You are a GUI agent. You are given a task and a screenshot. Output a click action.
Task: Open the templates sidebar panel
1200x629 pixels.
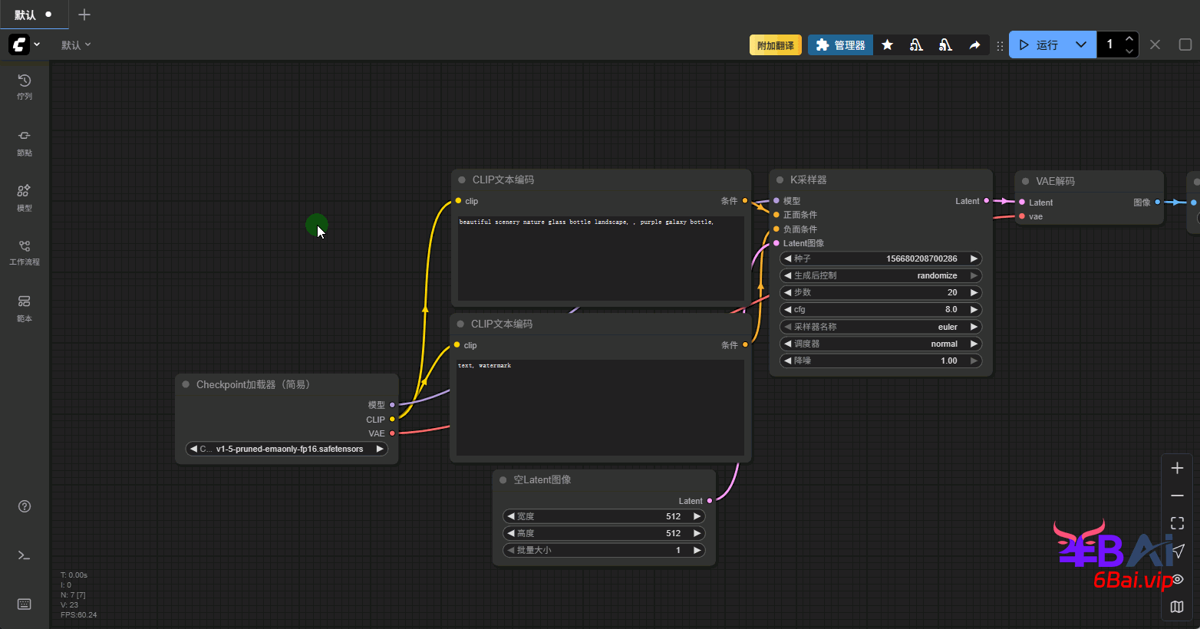(25, 307)
